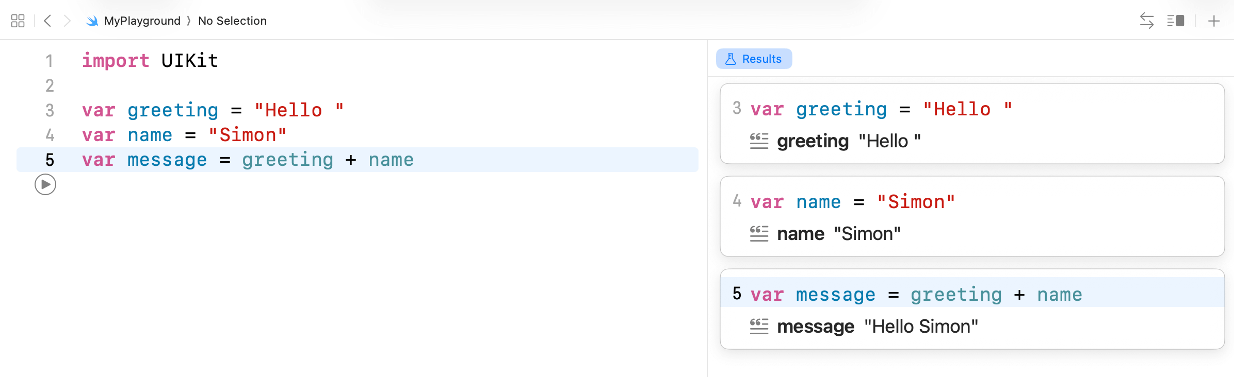Click the message result string icon
Viewport: 1234px width, 377px height.
(759, 326)
